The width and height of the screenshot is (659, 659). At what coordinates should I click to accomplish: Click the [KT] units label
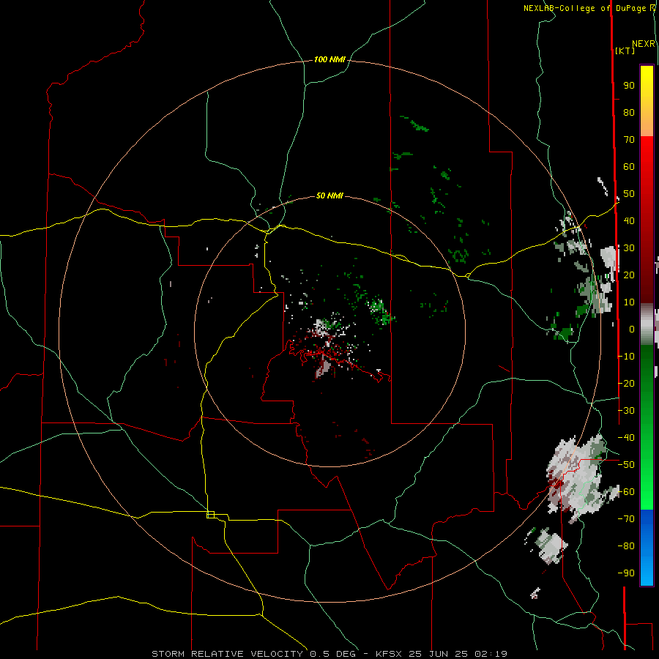[x=625, y=51]
